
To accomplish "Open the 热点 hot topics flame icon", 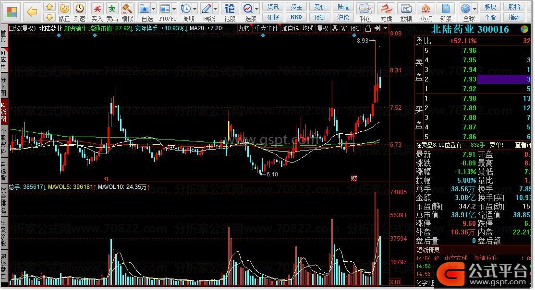I will (x=426, y=9).
